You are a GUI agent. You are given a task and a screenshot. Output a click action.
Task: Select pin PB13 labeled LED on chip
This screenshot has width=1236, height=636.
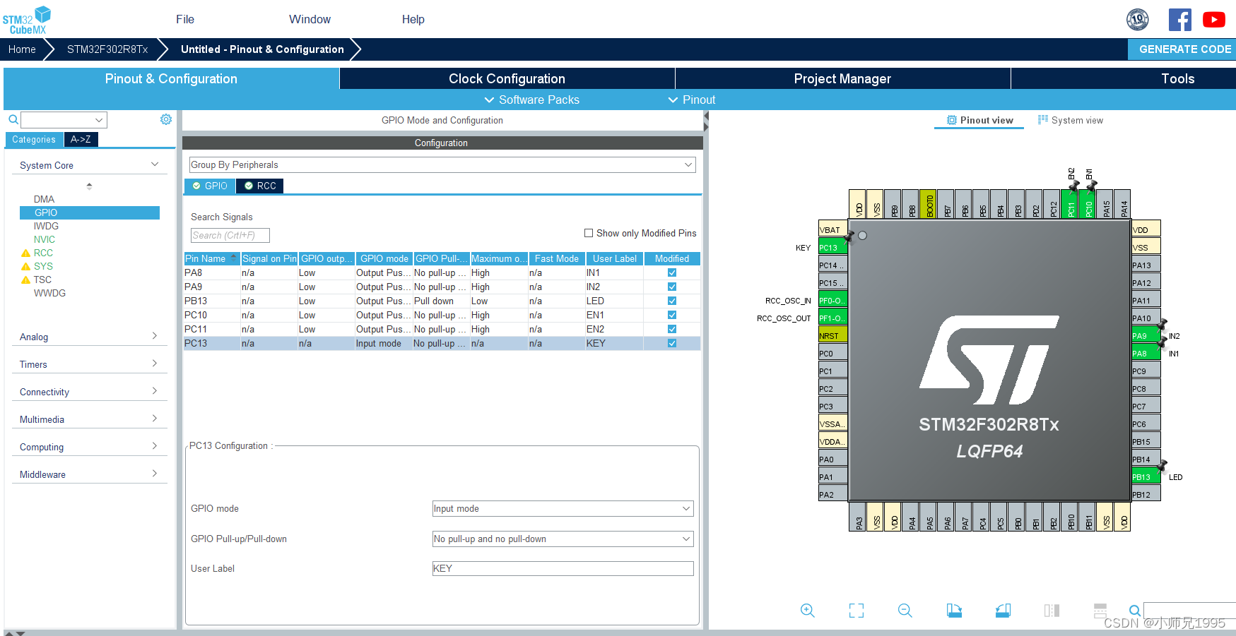[1146, 476]
